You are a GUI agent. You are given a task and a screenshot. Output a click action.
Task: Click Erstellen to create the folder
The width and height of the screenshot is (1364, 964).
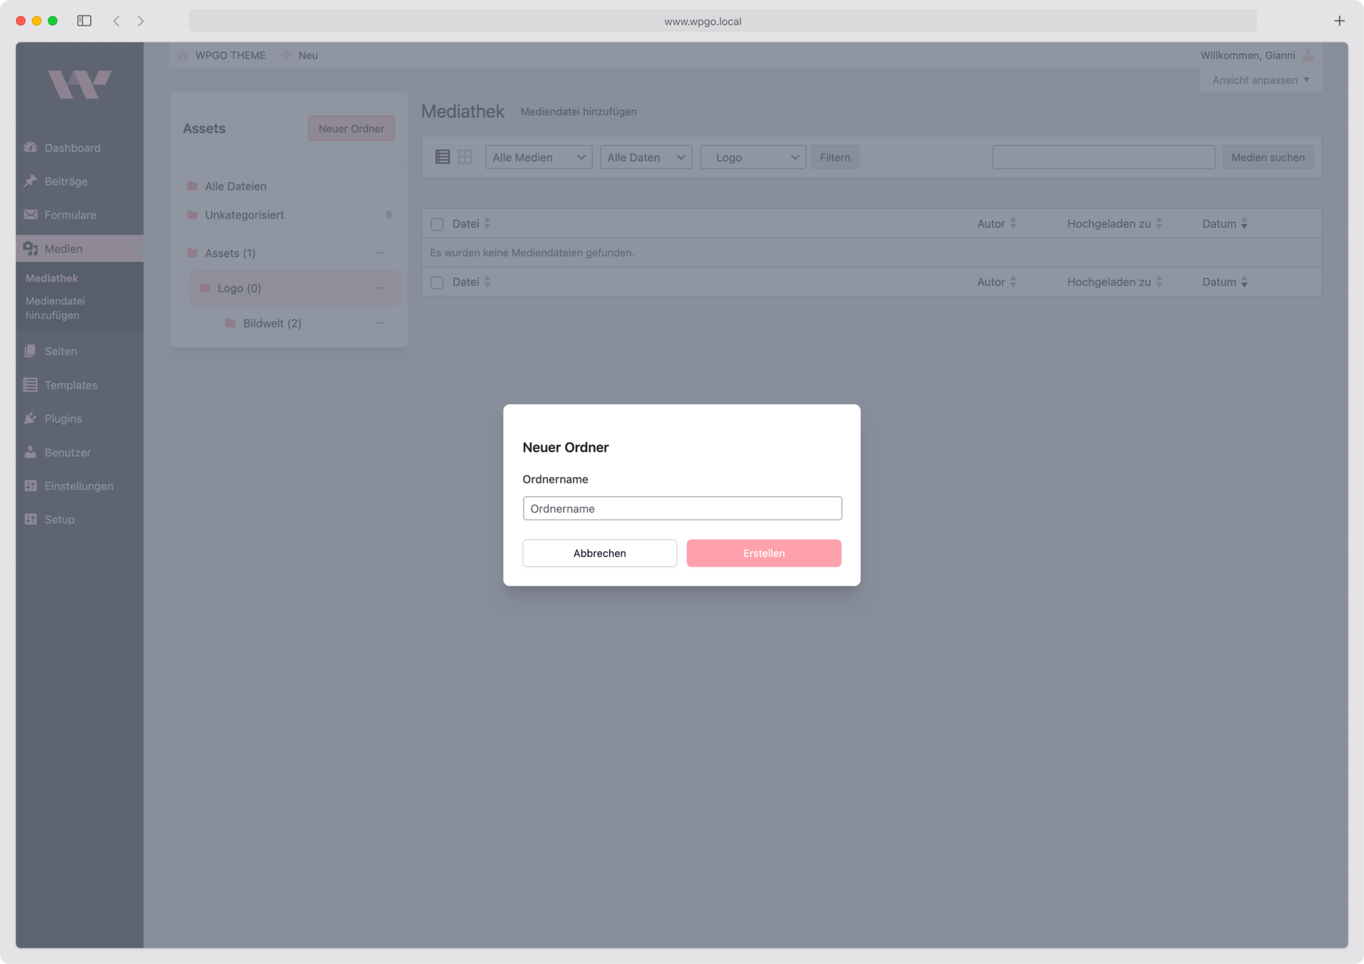(764, 553)
